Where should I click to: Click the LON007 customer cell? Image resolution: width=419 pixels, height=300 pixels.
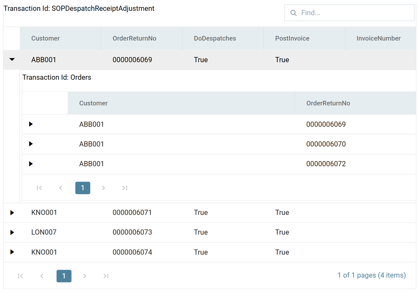tap(60, 232)
